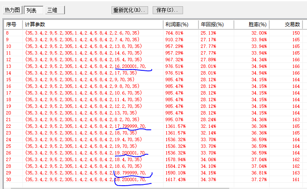This screenshot has width=307, height=189.
Task: Click profit rate 764.81%
Action: [x=174, y=33]
